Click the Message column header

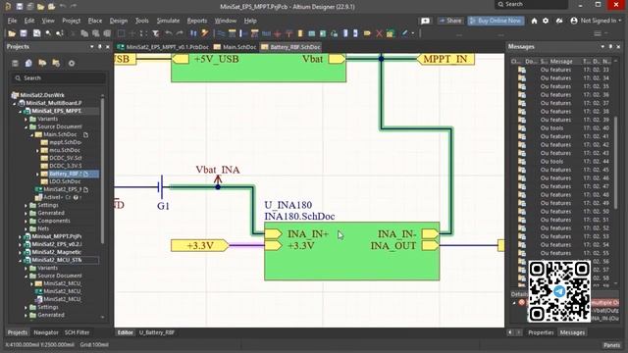pyautogui.click(x=560, y=61)
